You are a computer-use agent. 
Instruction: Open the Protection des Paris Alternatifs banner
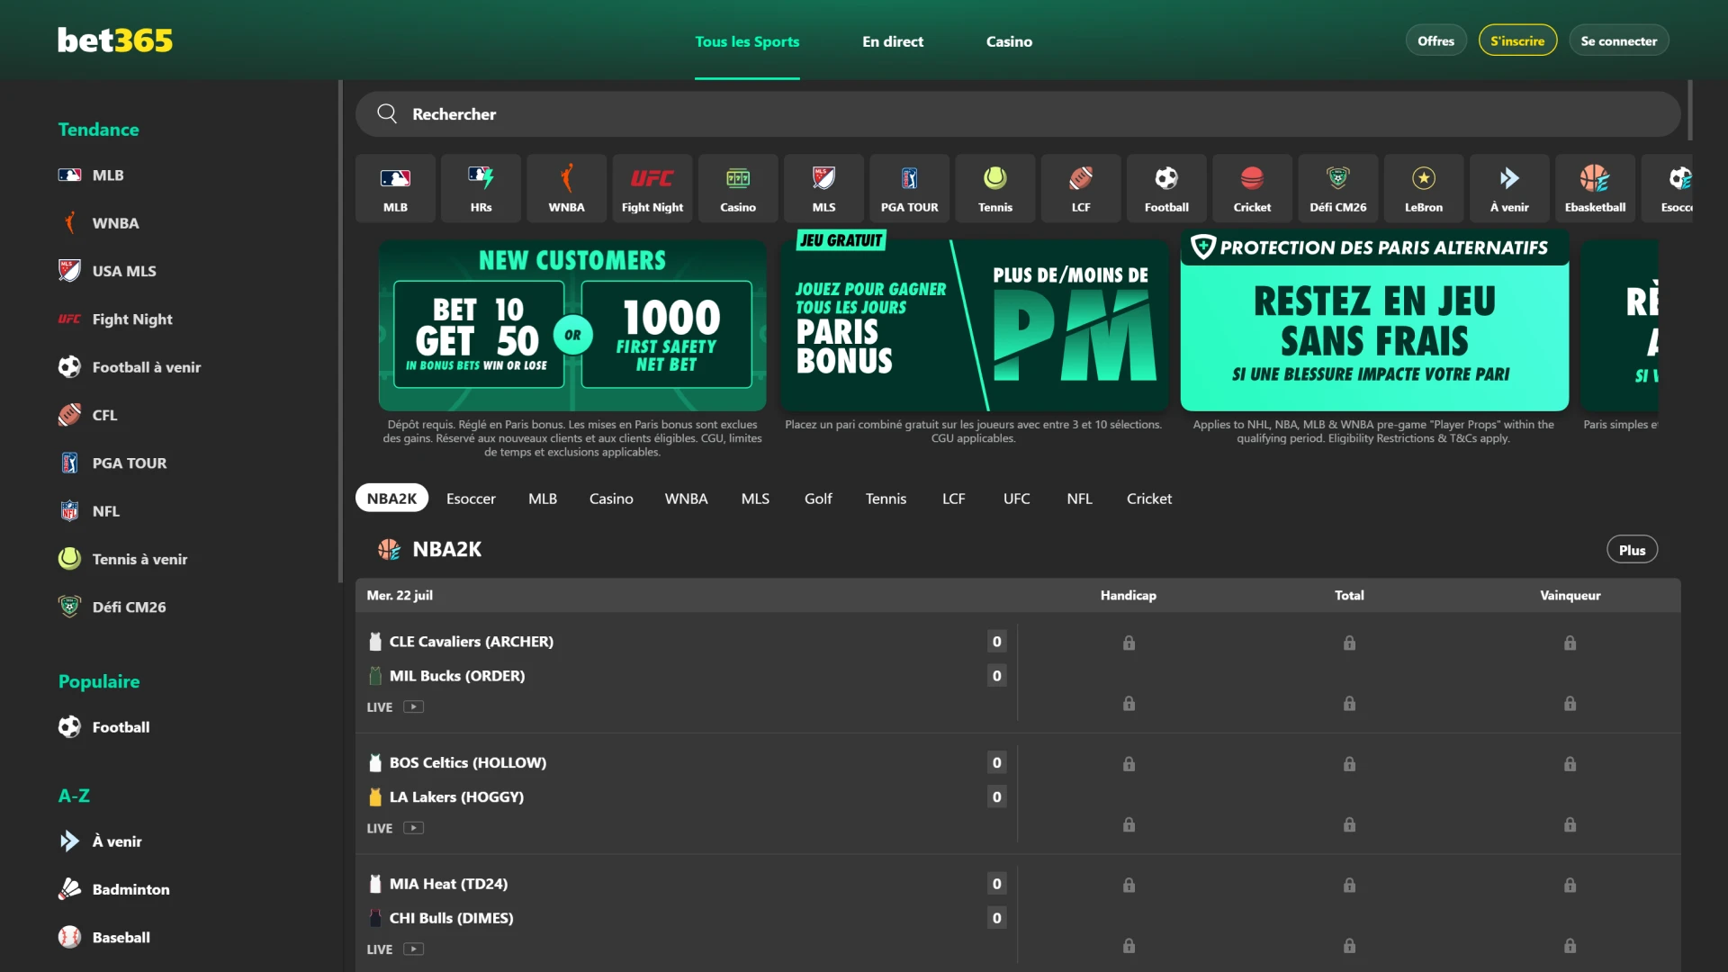(x=1374, y=321)
